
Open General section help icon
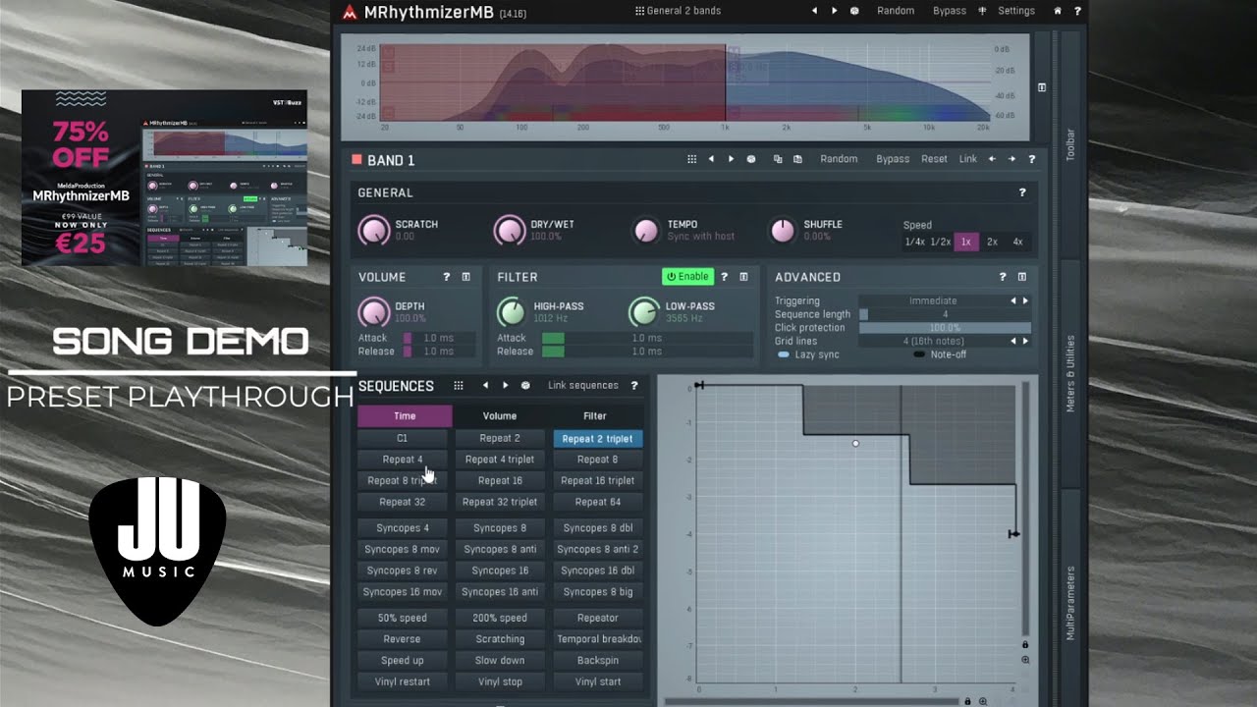tap(1022, 192)
